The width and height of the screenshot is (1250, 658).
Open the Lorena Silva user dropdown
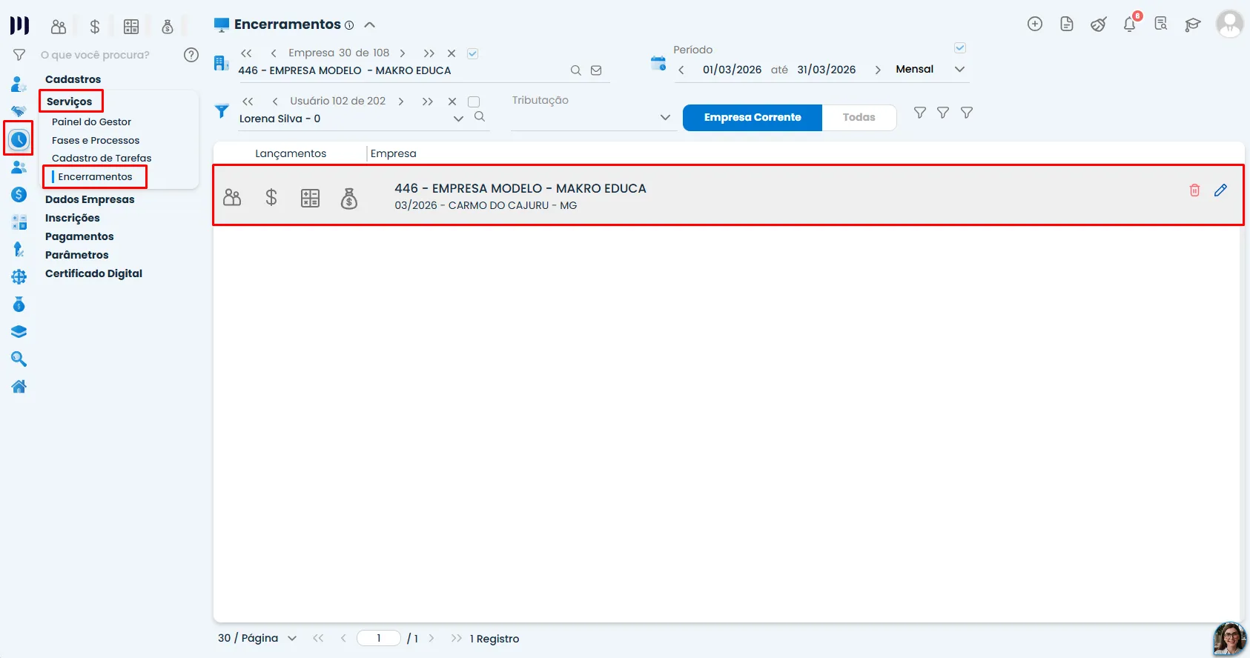[x=458, y=119]
